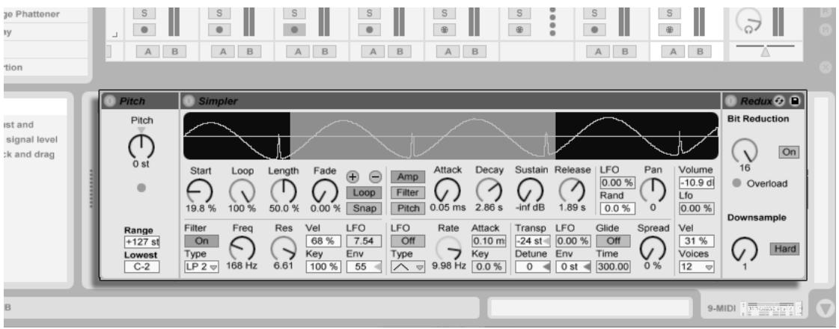Viewport: 839px width, 329px height.
Task: Click the Simpler Start knob
Action: click(x=199, y=190)
